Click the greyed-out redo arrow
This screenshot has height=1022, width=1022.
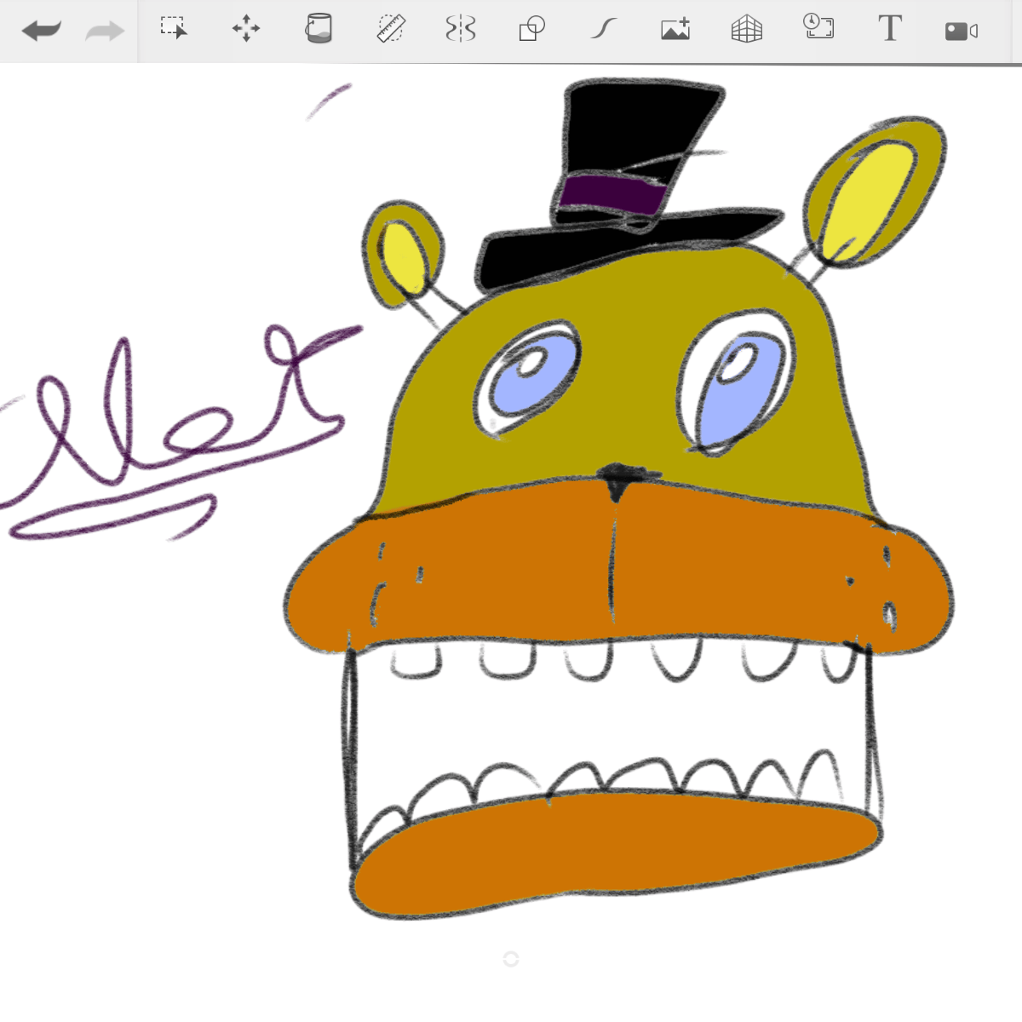pos(105,32)
